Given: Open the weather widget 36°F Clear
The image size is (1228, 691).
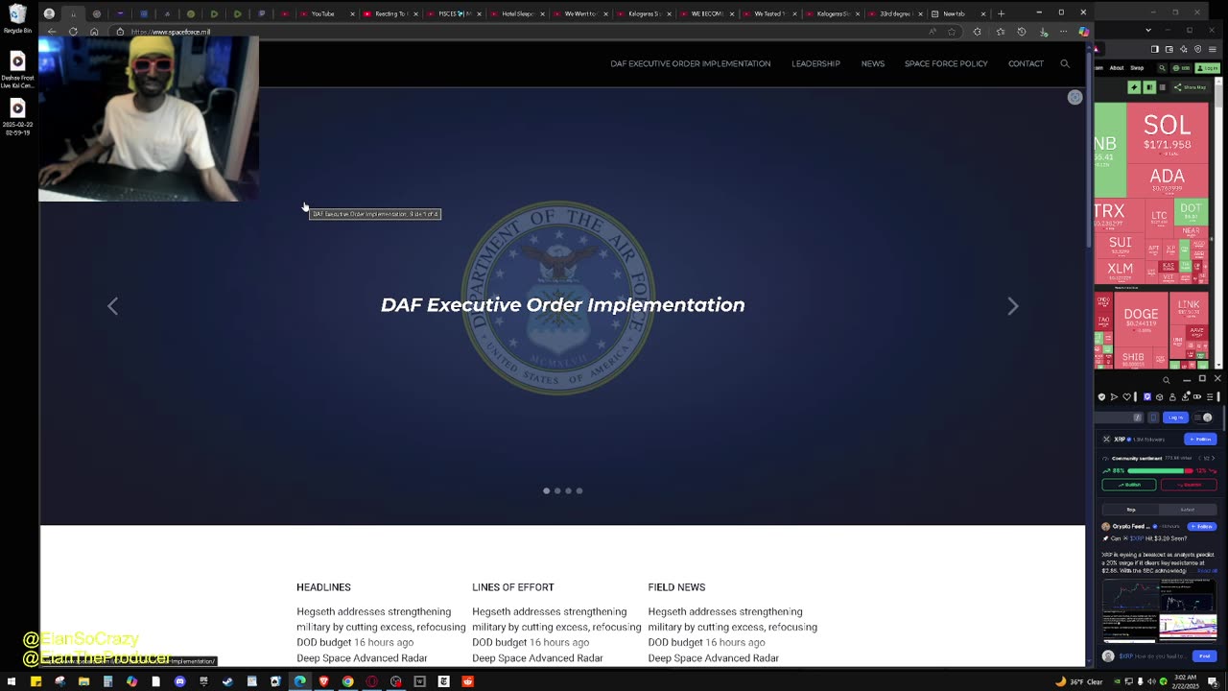Looking at the screenshot, I should tap(1079, 681).
